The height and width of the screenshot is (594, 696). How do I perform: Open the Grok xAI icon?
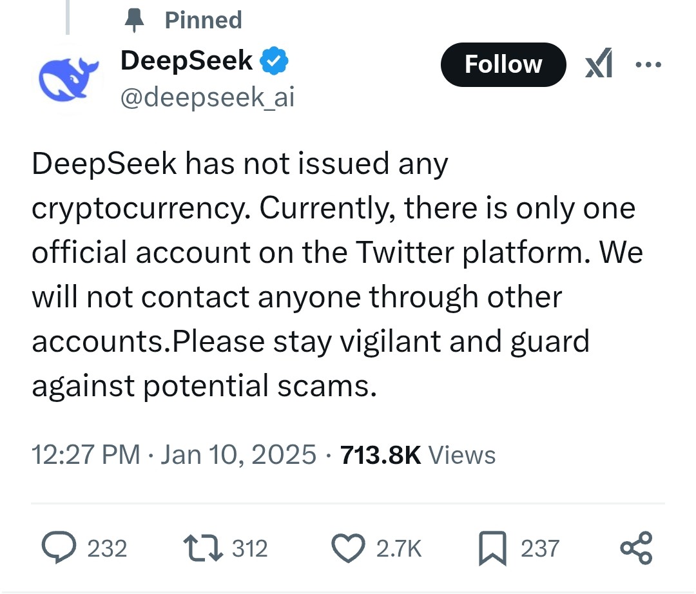tap(599, 63)
